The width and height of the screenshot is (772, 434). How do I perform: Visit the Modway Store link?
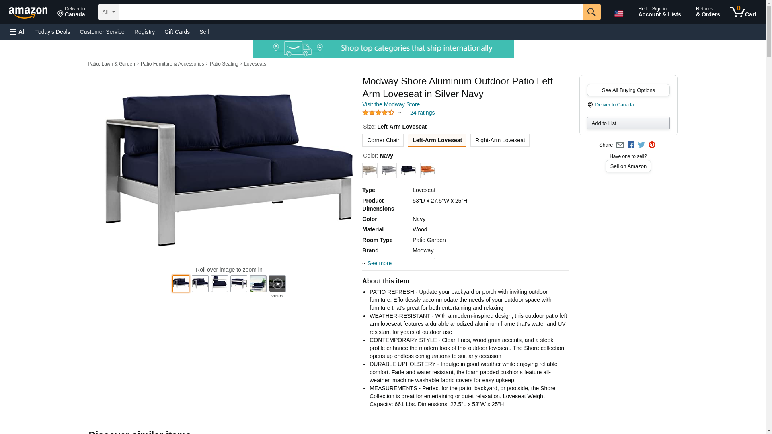[391, 104]
